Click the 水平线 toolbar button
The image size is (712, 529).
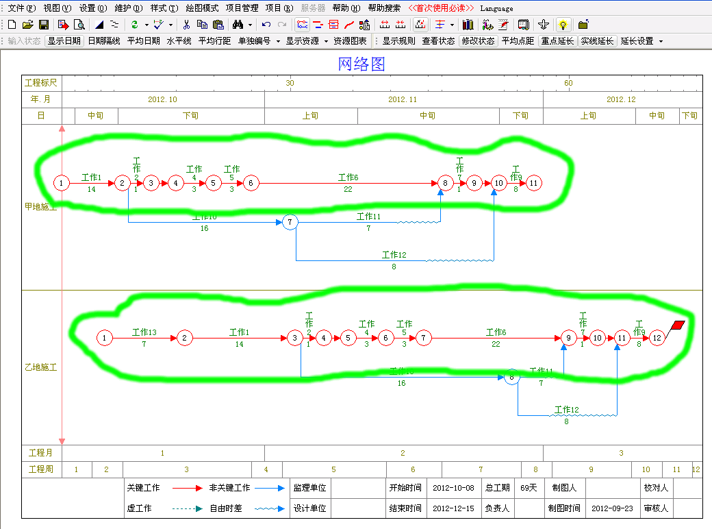[x=179, y=41]
